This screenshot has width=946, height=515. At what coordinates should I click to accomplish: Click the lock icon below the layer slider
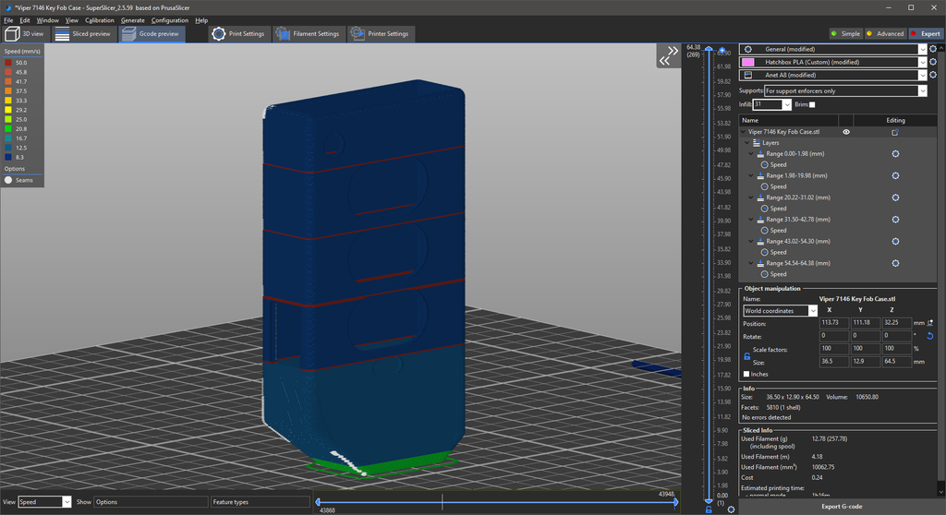(709, 509)
